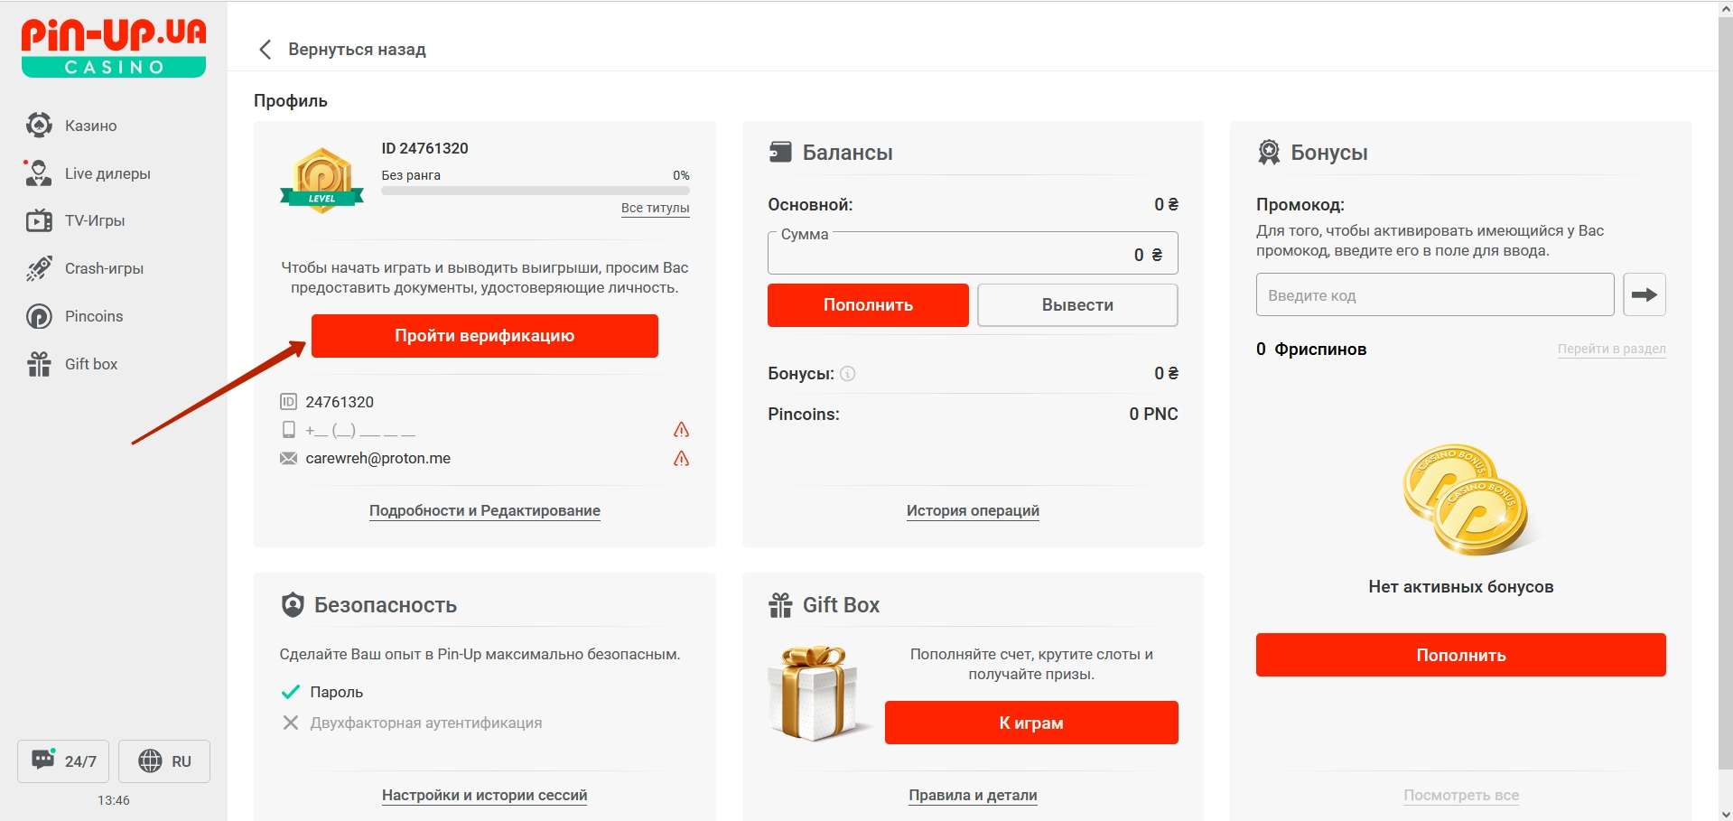
Task: Open the Gift box sidebar icon
Action: point(39,364)
